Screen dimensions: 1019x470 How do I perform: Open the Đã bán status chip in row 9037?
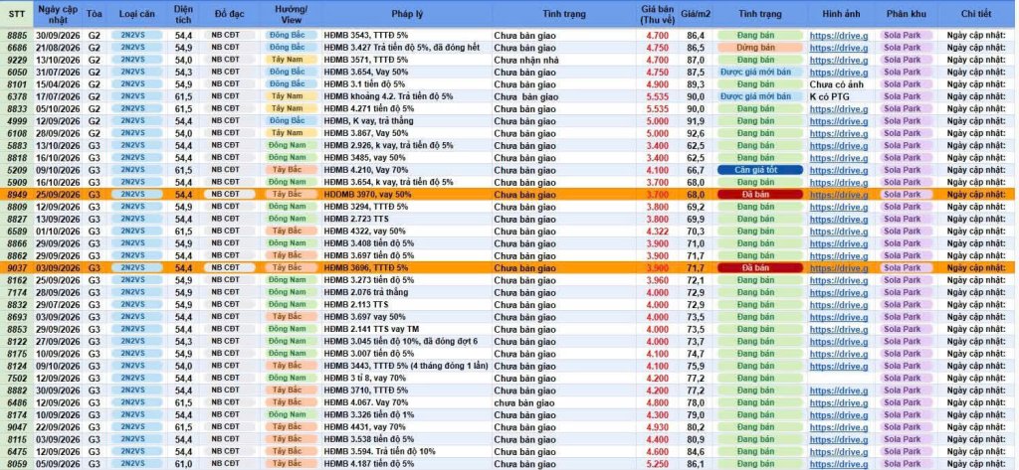coord(759,268)
